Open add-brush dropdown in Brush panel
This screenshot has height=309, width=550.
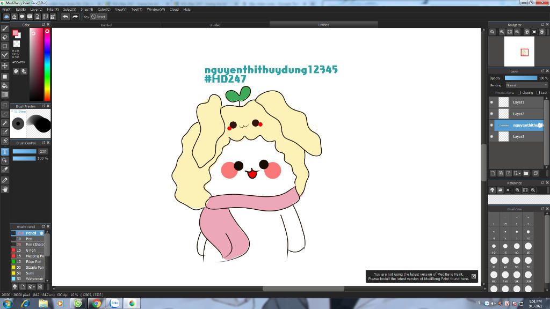[31, 286]
